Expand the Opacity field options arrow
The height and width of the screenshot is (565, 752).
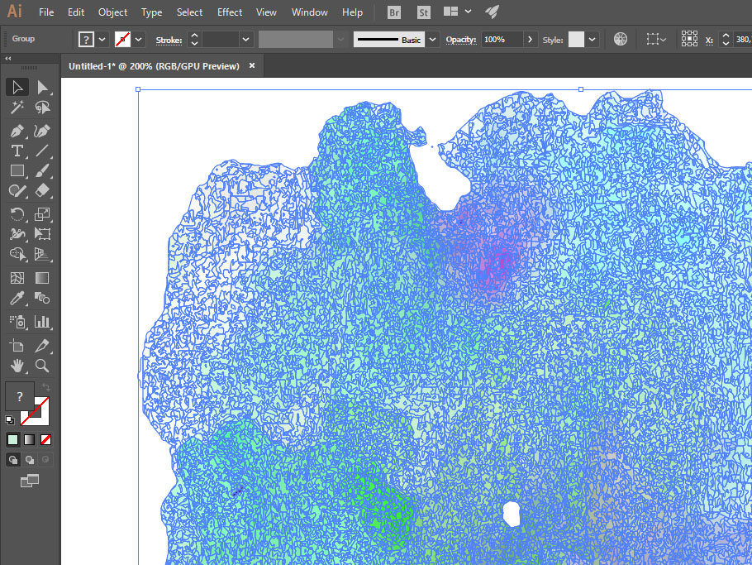tap(530, 39)
